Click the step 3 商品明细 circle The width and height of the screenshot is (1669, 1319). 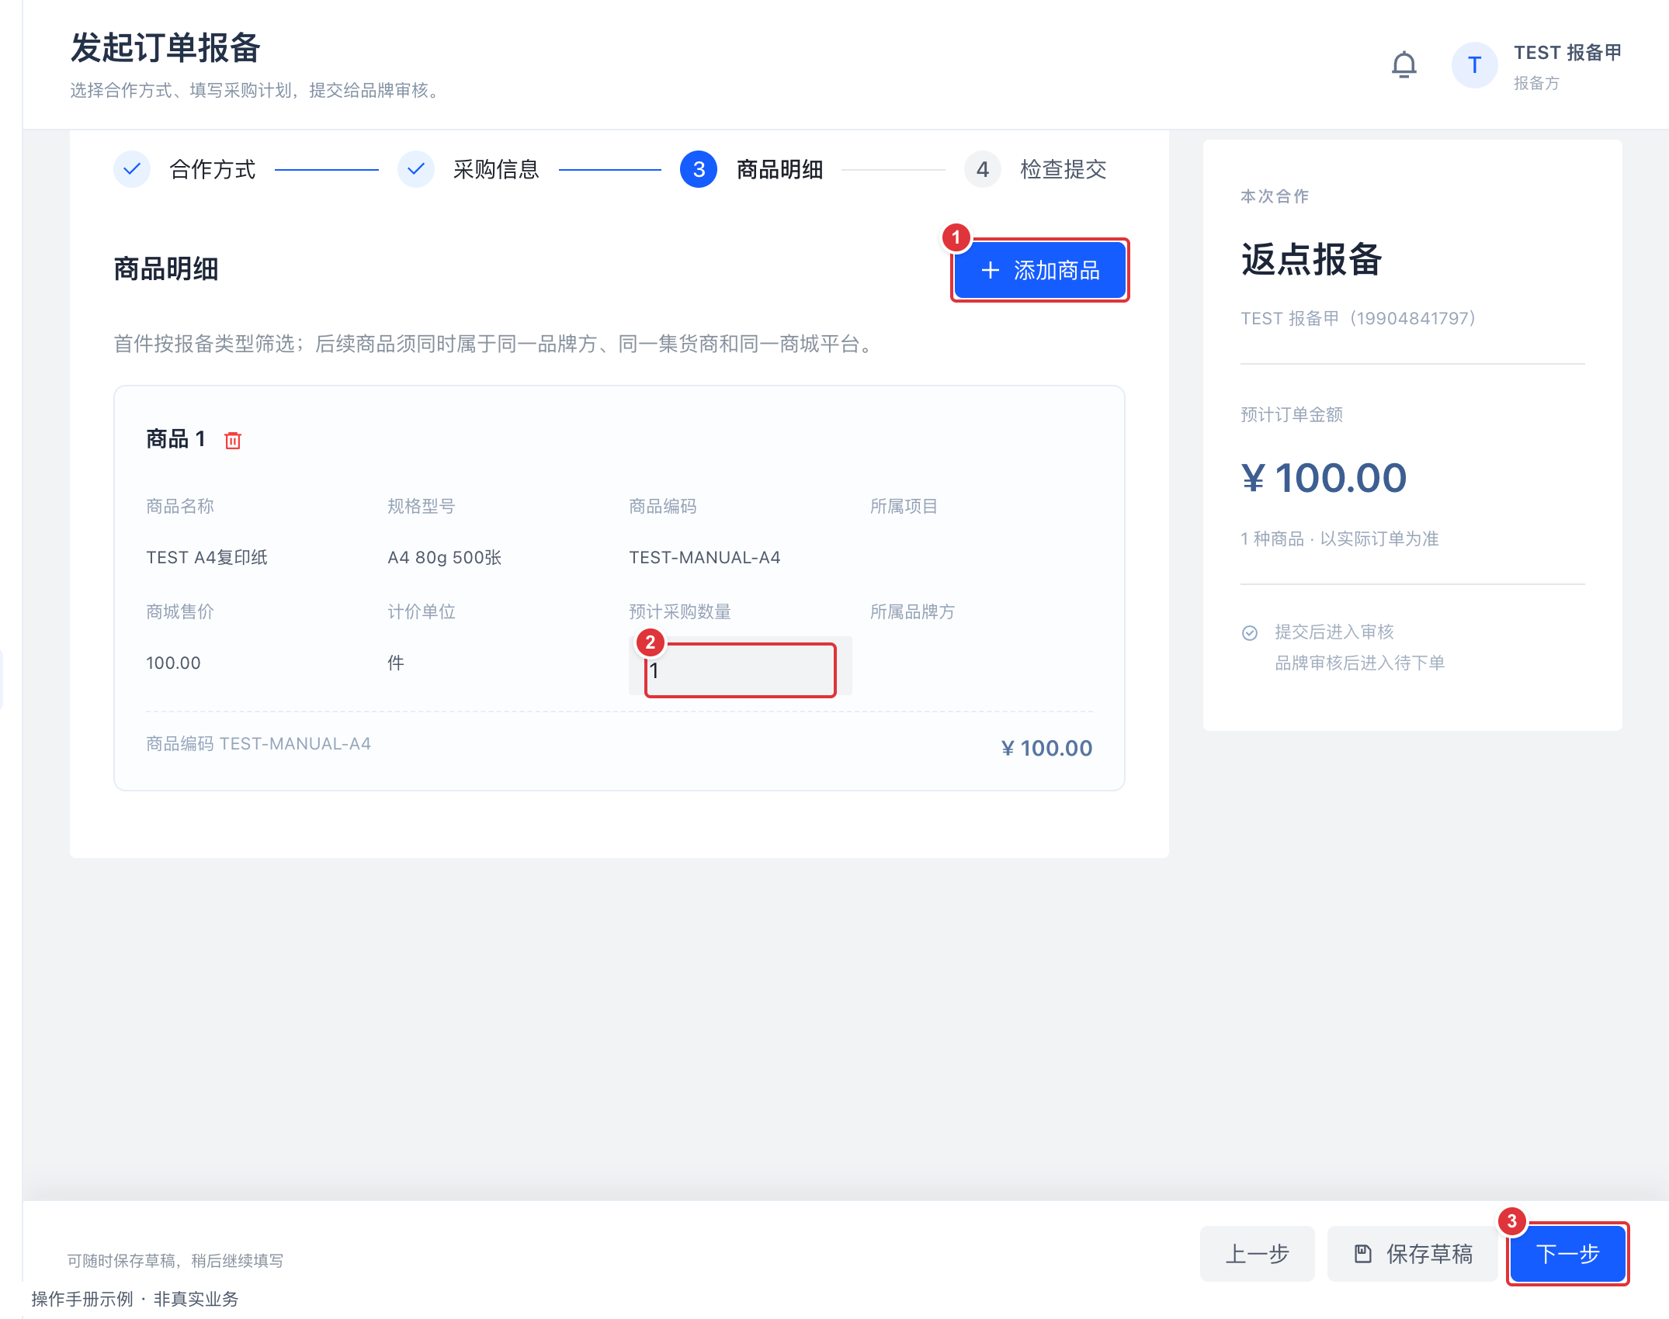pyautogui.click(x=699, y=169)
